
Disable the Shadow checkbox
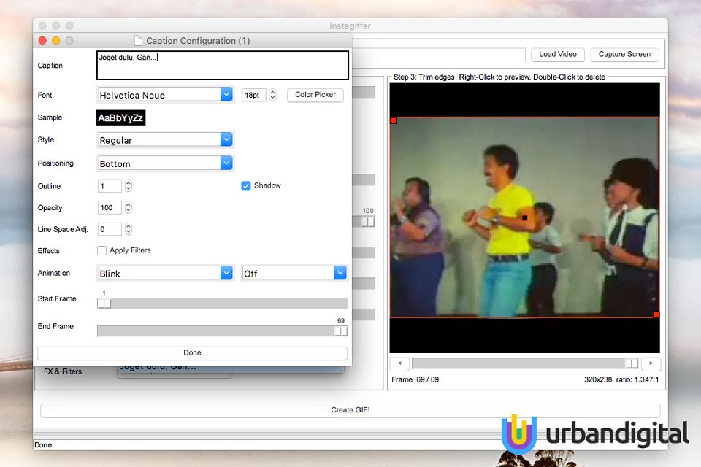click(246, 186)
